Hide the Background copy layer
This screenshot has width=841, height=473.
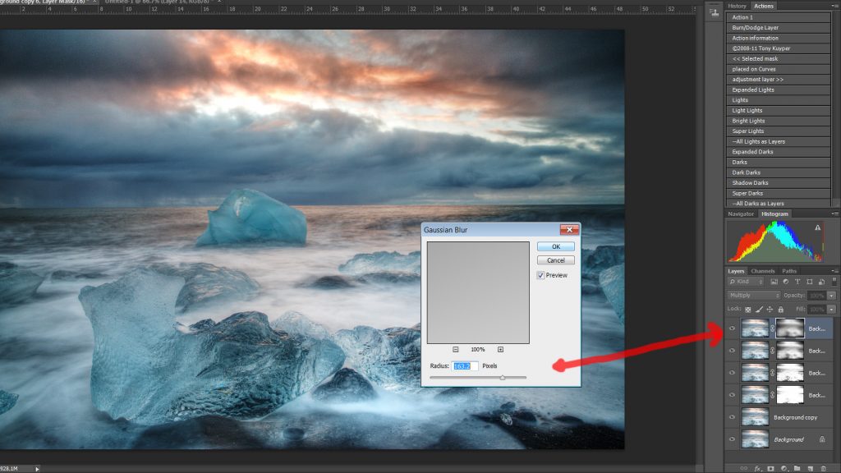tap(732, 416)
